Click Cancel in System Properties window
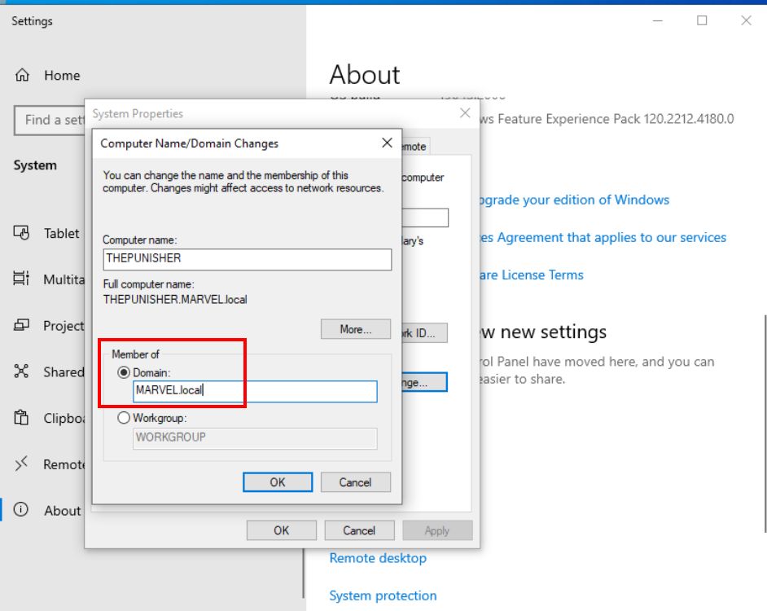This screenshot has height=611, width=767. (358, 530)
